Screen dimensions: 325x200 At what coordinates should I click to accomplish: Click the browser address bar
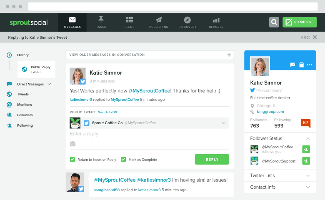[x=173, y=6]
